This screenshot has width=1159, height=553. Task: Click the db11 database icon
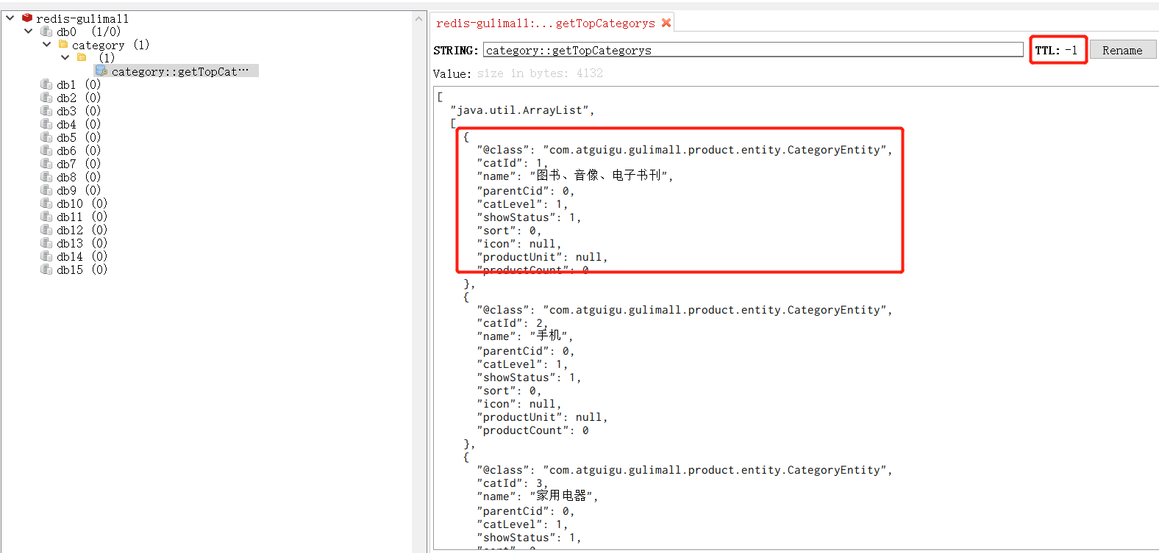pyautogui.click(x=46, y=216)
